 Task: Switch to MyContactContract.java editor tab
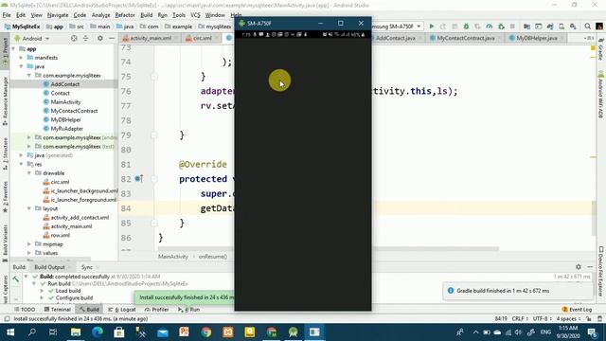click(x=465, y=38)
